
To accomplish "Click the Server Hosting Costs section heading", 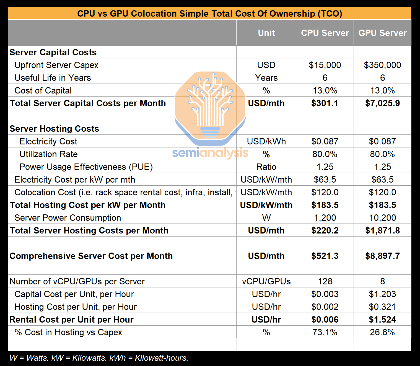I will (54, 129).
